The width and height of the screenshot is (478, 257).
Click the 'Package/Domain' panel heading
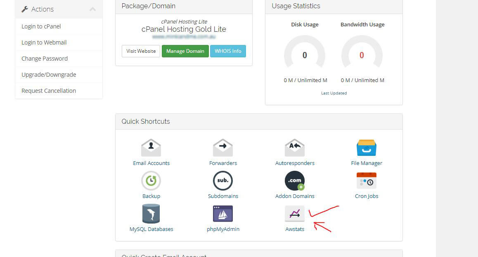(149, 6)
